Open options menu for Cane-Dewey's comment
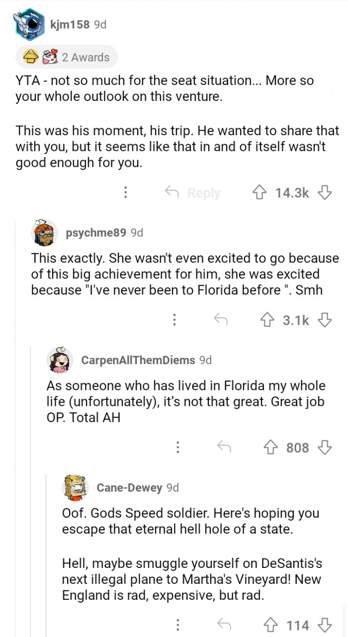 pos(177,625)
